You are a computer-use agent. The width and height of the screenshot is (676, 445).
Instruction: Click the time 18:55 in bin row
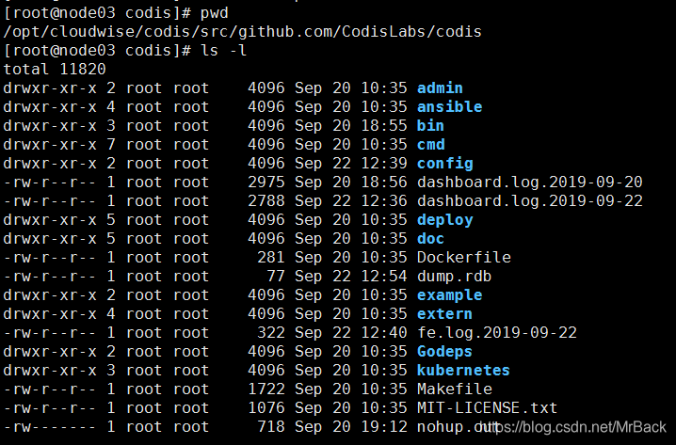click(384, 126)
